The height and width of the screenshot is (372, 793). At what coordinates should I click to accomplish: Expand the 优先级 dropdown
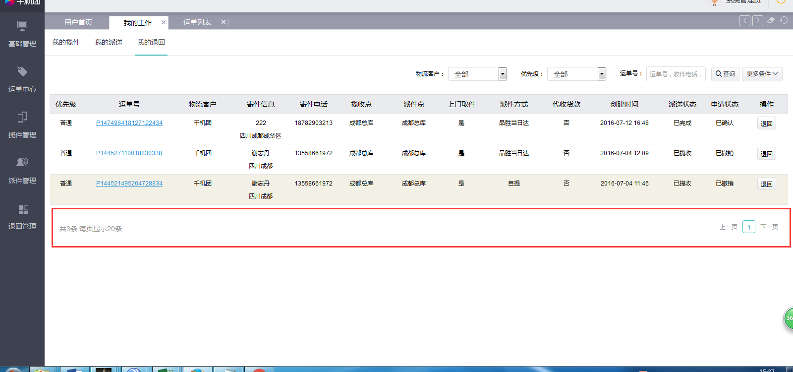pyautogui.click(x=602, y=74)
